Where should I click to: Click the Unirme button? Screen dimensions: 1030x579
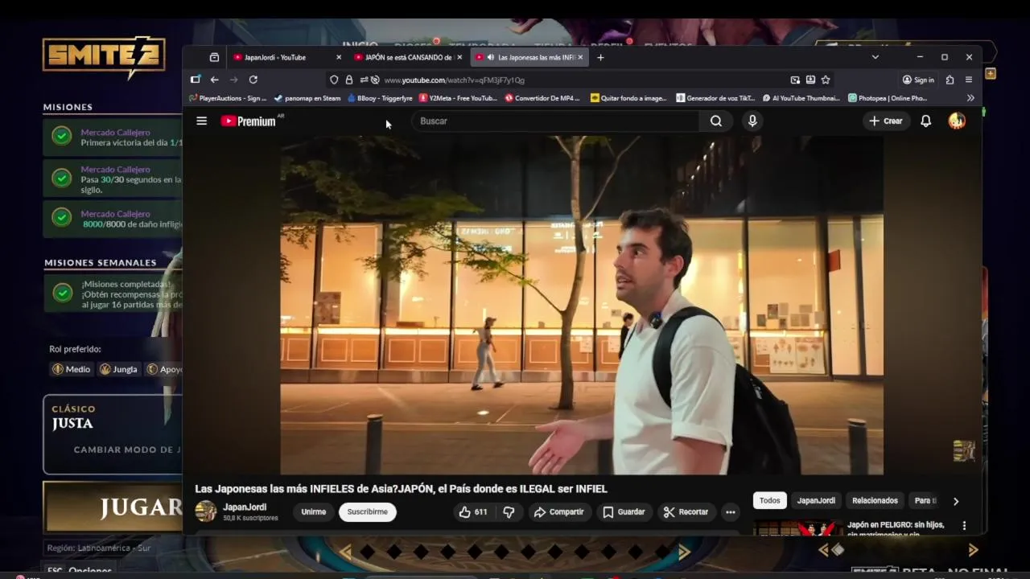314,511
